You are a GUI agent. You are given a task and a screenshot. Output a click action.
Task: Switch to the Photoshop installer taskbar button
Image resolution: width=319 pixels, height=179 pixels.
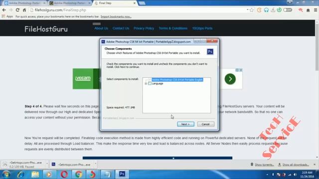pos(122,174)
